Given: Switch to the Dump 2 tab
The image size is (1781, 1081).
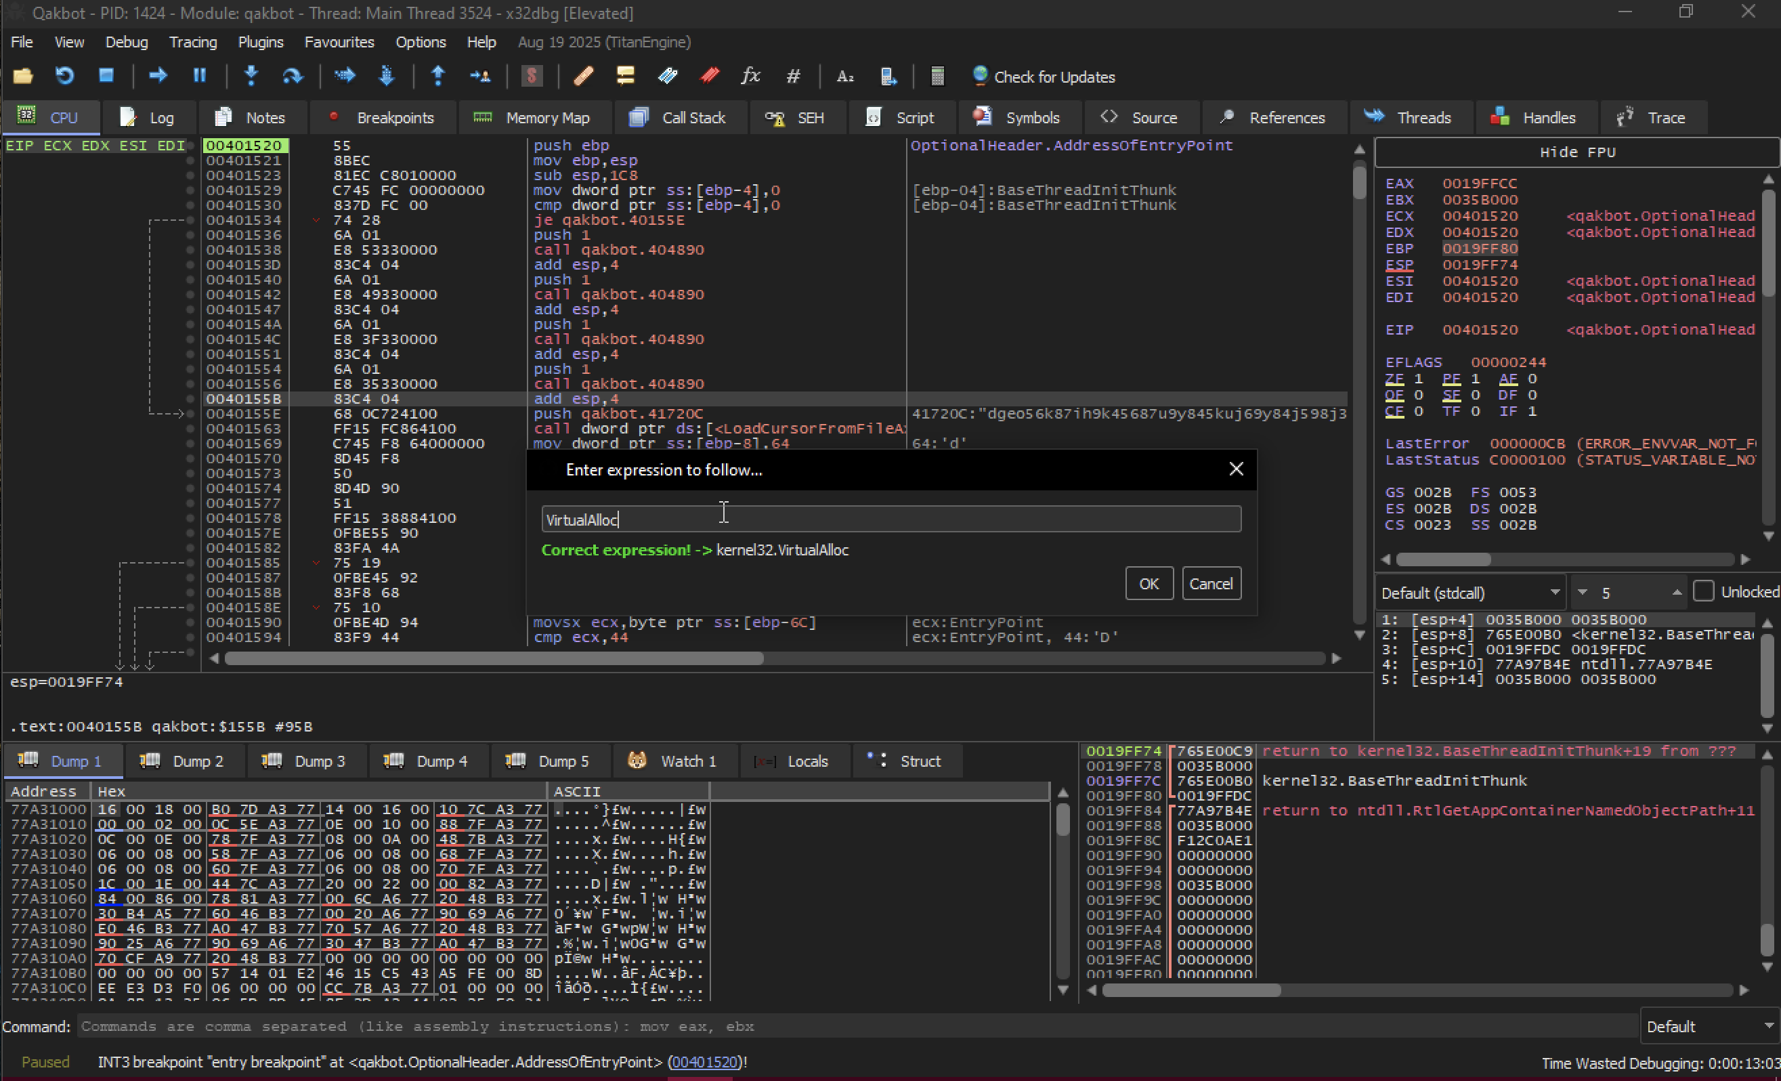Looking at the screenshot, I should (x=184, y=761).
